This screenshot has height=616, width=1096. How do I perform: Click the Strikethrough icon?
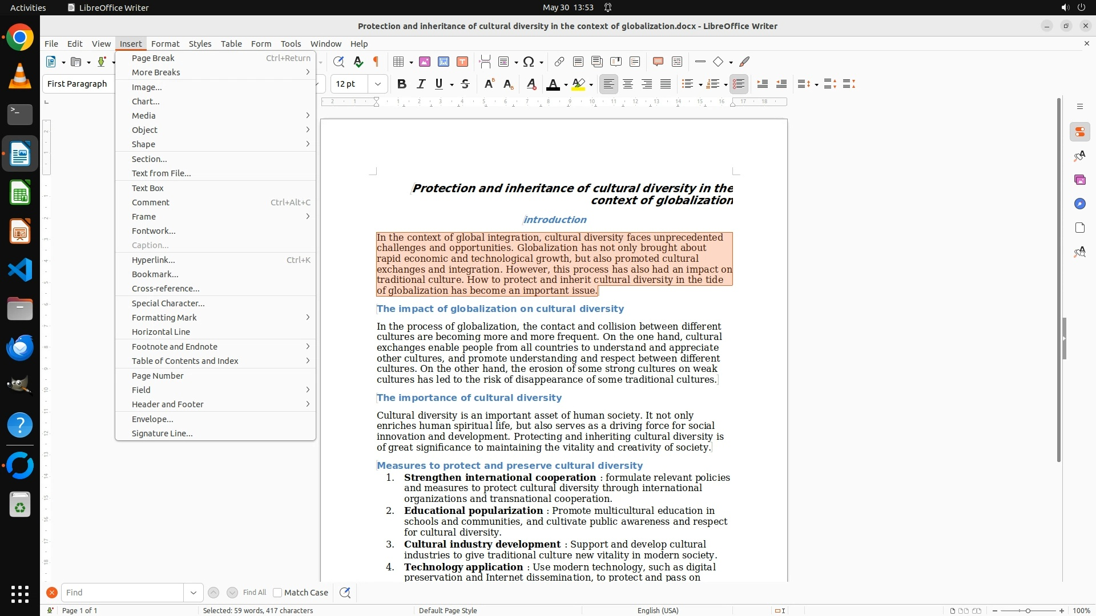pos(465,84)
